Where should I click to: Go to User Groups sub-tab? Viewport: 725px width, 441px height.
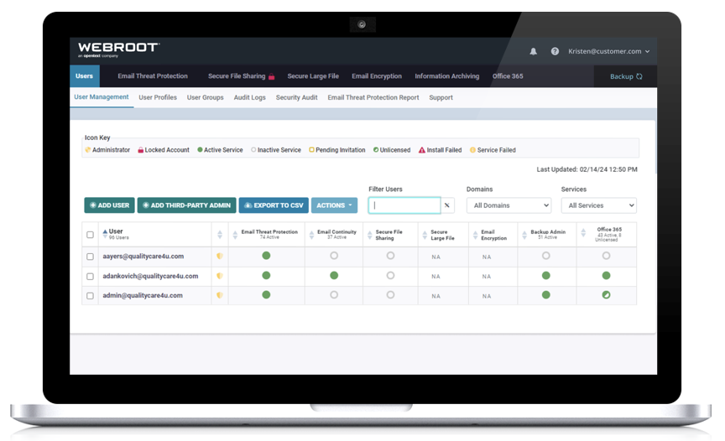(x=206, y=97)
